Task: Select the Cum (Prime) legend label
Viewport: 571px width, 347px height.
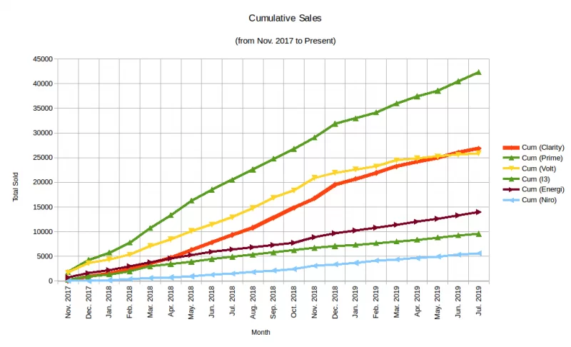Action: [x=541, y=157]
